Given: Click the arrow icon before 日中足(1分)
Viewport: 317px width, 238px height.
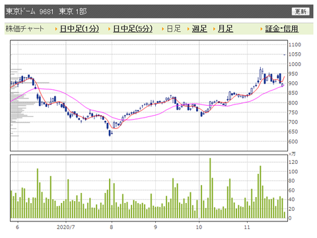Looking at the screenshot, I should pyautogui.click(x=56, y=29).
